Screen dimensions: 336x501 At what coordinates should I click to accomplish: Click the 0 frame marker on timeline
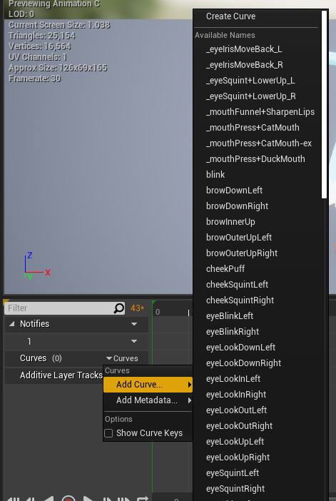[x=158, y=312]
